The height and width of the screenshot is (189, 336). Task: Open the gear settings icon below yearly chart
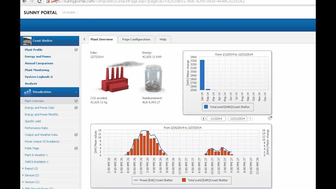(270, 118)
